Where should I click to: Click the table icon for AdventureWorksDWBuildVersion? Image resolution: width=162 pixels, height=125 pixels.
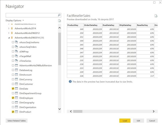point(16,65)
